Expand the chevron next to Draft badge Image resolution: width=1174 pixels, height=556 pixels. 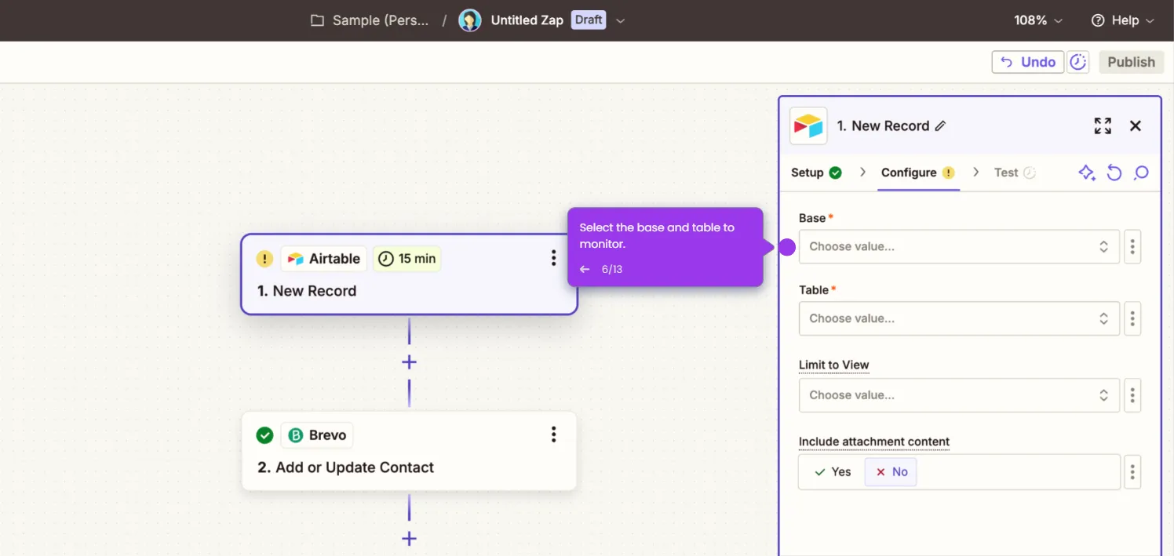tap(620, 20)
